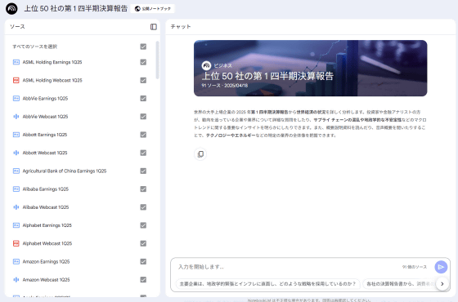This screenshot has width=458, height=302.
Task: Click the Abbott Earnings 1Q25 document icon
Action: 16,135
